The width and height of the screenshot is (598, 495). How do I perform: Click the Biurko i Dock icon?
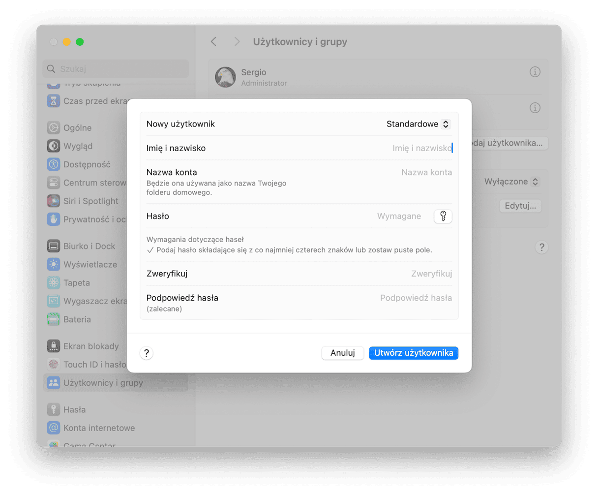(x=54, y=246)
